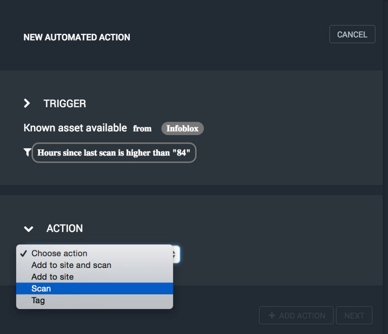Choose "Add to site and scan" option
The width and height of the screenshot is (388, 334).
71,265
